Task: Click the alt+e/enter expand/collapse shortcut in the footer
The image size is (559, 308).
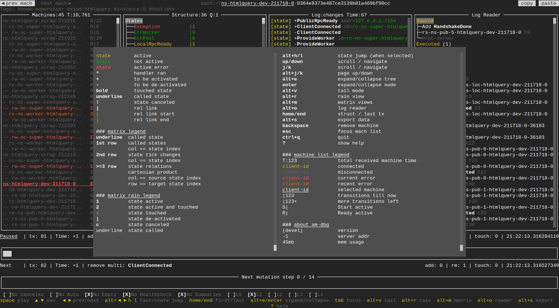Action: 290,300
